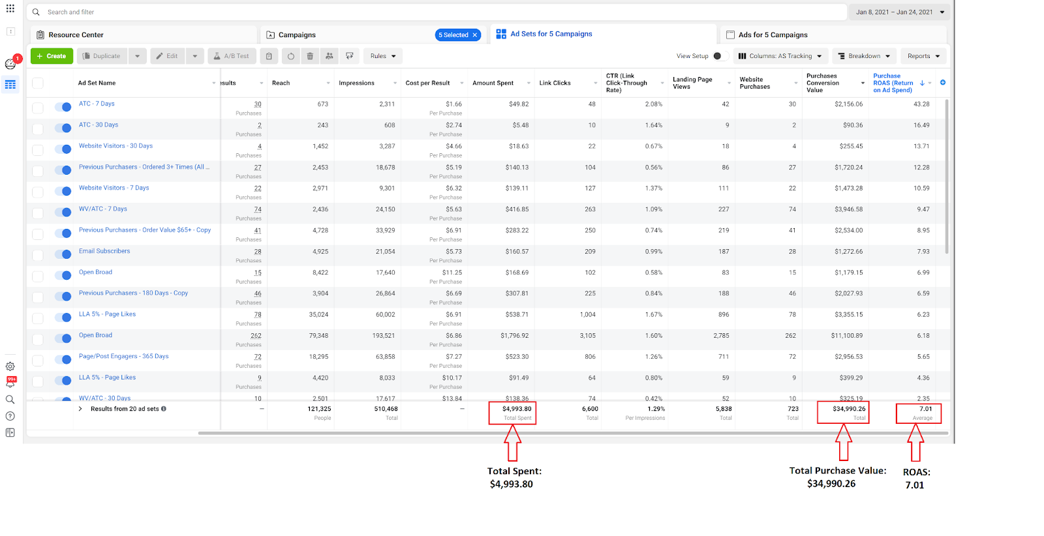Screen dimensions: 1044x536
Task: Open the Duplicate dropdown arrow
Action: click(x=137, y=56)
